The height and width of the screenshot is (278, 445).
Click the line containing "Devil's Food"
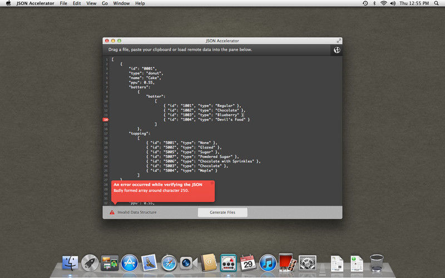point(206,120)
